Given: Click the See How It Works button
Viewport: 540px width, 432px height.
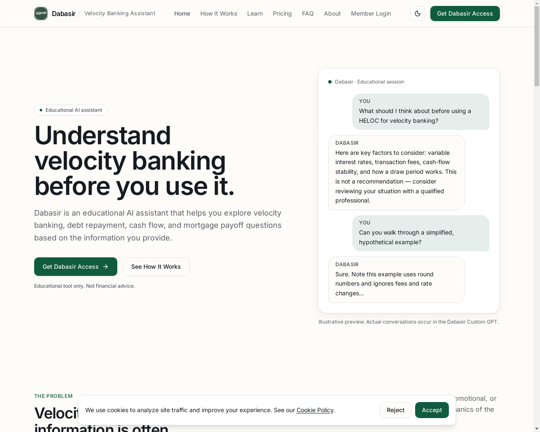Looking at the screenshot, I should pyautogui.click(x=156, y=267).
